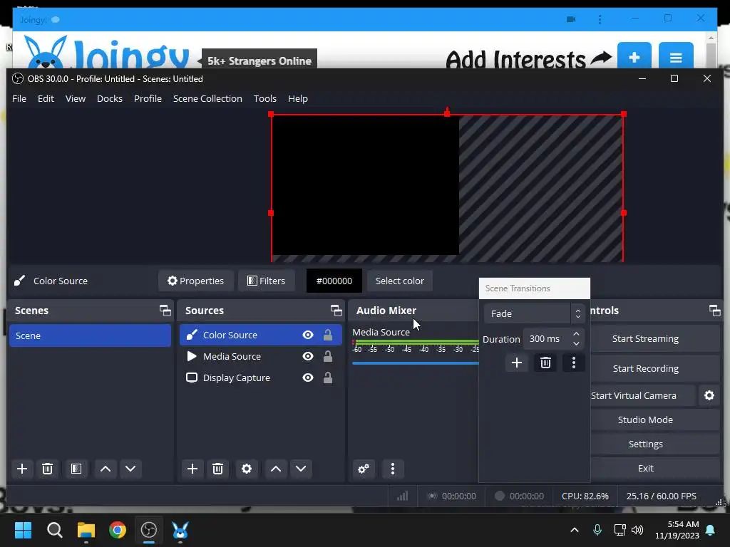Image resolution: width=730 pixels, height=547 pixels.
Task: Increase transition duration with up arrow
Action: point(576,334)
